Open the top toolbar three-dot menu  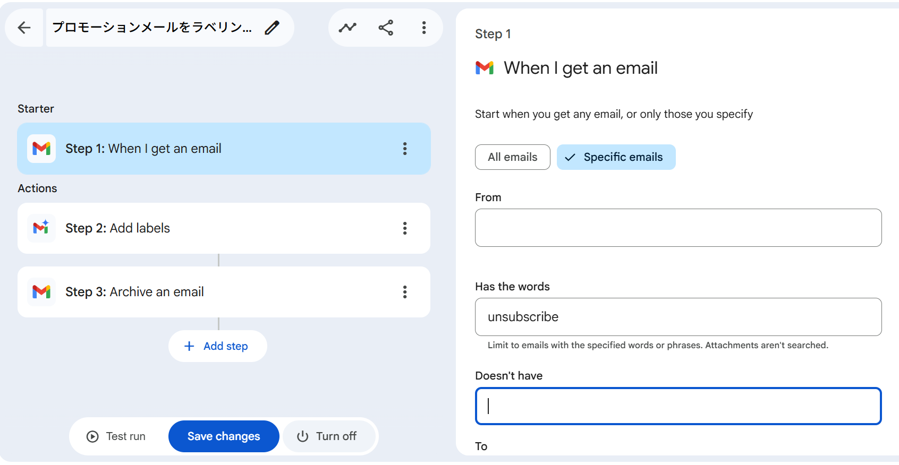click(x=423, y=28)
